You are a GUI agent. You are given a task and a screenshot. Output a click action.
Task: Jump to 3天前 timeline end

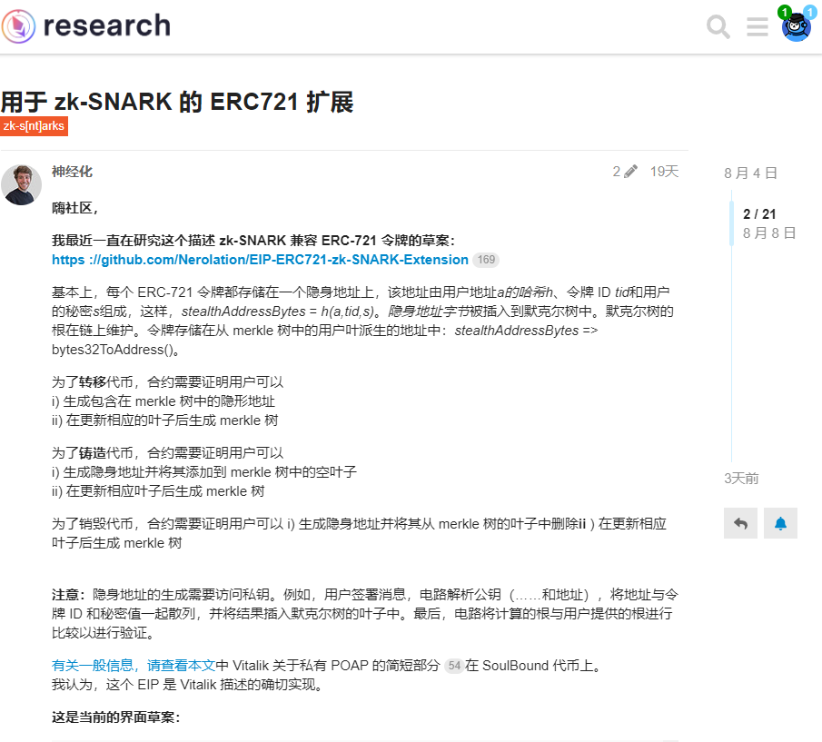click(x=741, y=479)
